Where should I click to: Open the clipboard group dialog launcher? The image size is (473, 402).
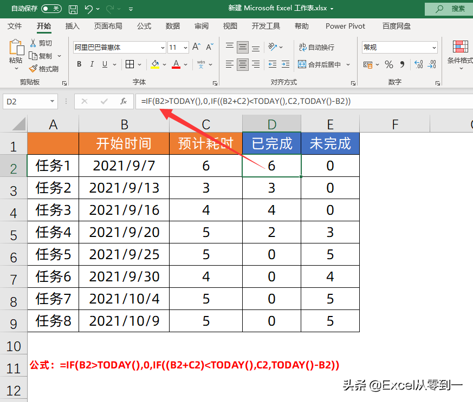click(x=64, y=83)
